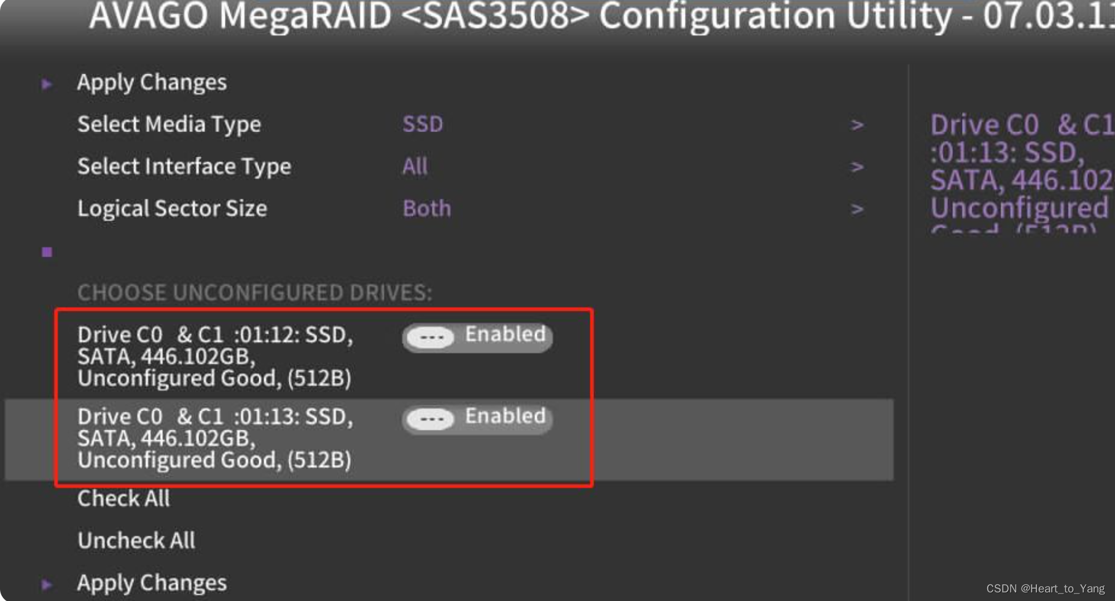Screen dimensions: 1115x601
Task: Open the Select Interface Type chevron
Action: (857, 167)
